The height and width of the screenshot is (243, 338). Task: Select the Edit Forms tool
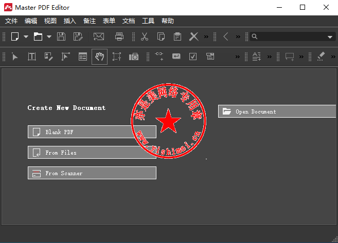pos(83,57)
